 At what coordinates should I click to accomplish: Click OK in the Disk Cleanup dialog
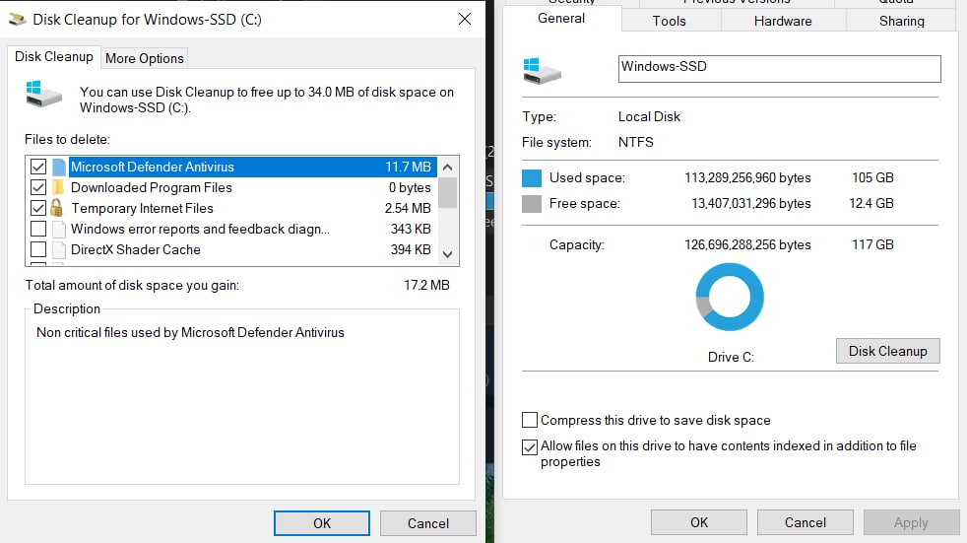[322, 523]
